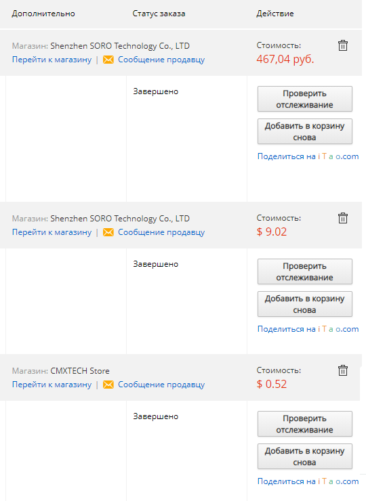Send Сообщение продавцу for 467,04 руб. order

(x=161, y=60)
